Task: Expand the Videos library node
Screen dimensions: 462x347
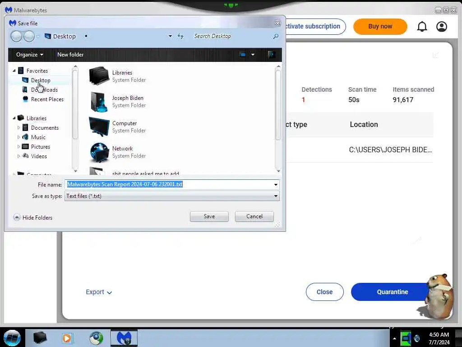Action: (x=18, y=156)
